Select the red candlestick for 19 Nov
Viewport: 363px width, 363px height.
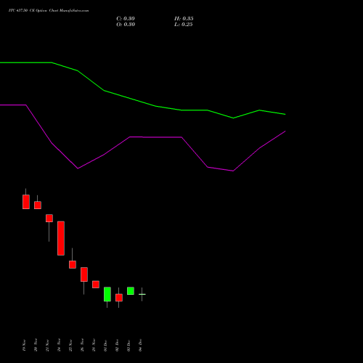pyautogui.click(x=26, y=202)
